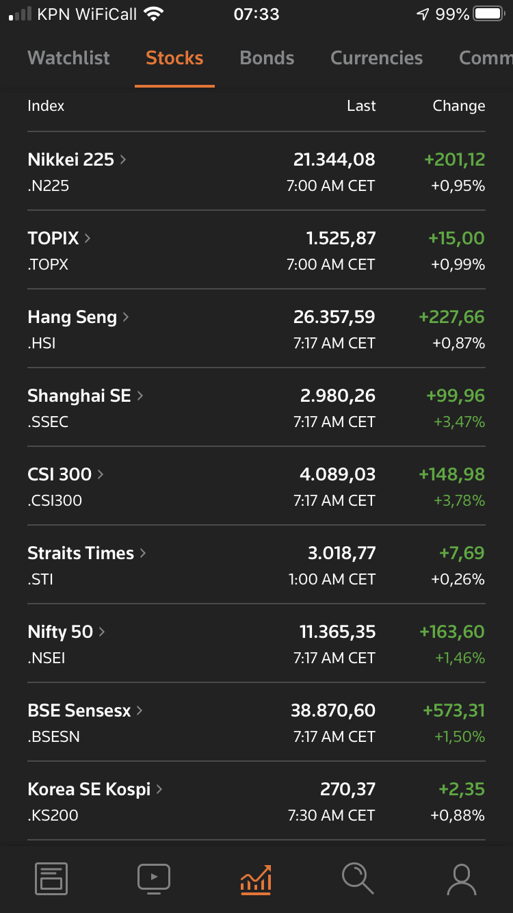The height and width of the screenshot is (913, 513).
Task: Open the BSE Sensex index link
Action: pyautogui.click(x=79, y=710)
